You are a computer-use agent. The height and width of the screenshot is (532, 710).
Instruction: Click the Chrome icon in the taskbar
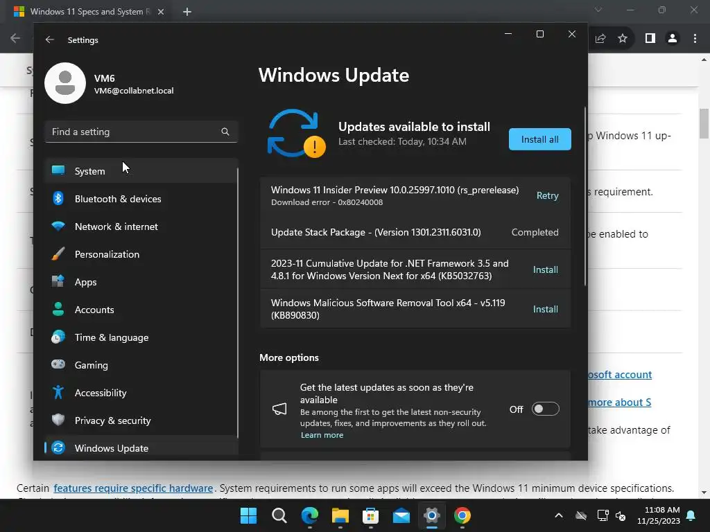tap(462, 515)
